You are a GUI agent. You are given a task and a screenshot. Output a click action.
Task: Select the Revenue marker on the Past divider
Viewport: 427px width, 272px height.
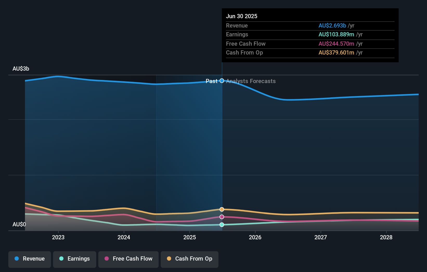click(x=222, y=81)
